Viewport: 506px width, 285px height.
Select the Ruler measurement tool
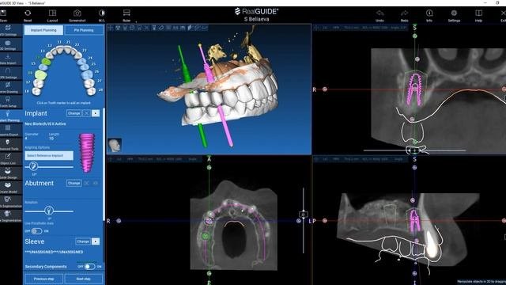[126, 13]
